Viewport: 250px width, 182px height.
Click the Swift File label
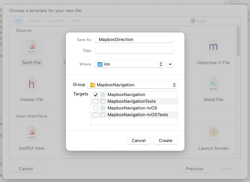(x=32, y=63)
